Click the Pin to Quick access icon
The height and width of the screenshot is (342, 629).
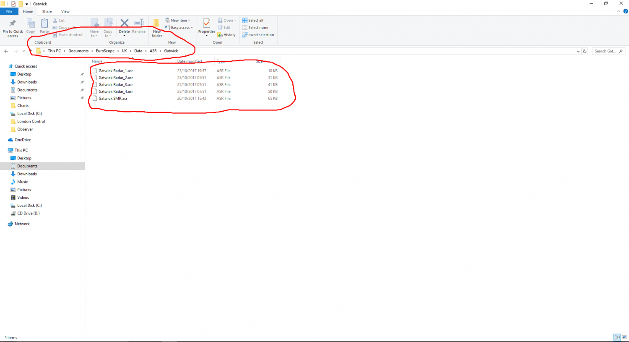pos(13,23)
